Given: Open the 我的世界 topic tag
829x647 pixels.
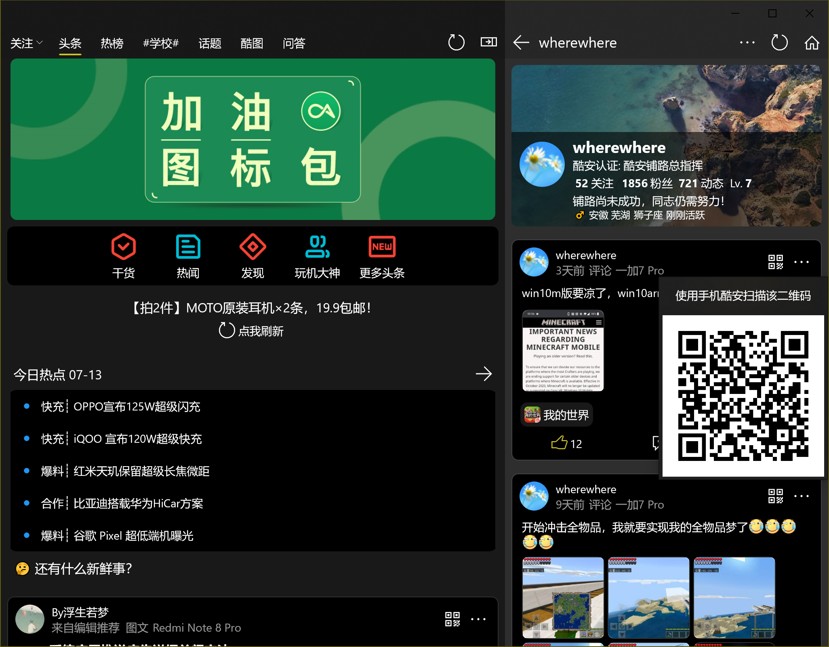Looking at the screenshot, I should [557, 415].
